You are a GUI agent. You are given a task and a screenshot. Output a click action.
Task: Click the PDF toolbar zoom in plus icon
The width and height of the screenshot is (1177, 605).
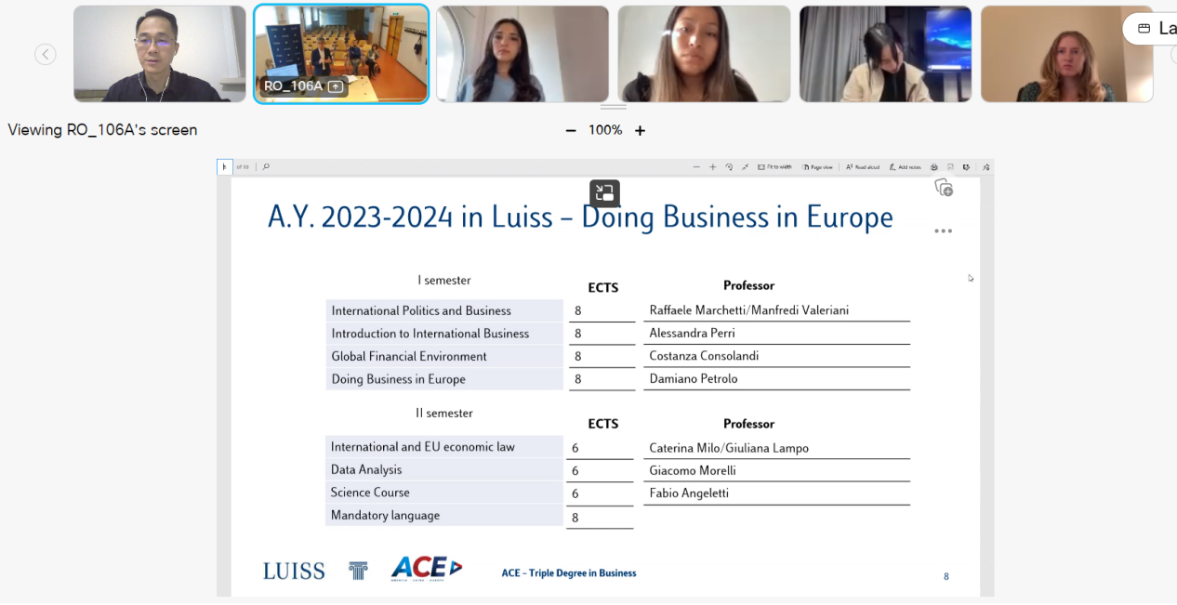pyautogui.click(x=713, y=167)
